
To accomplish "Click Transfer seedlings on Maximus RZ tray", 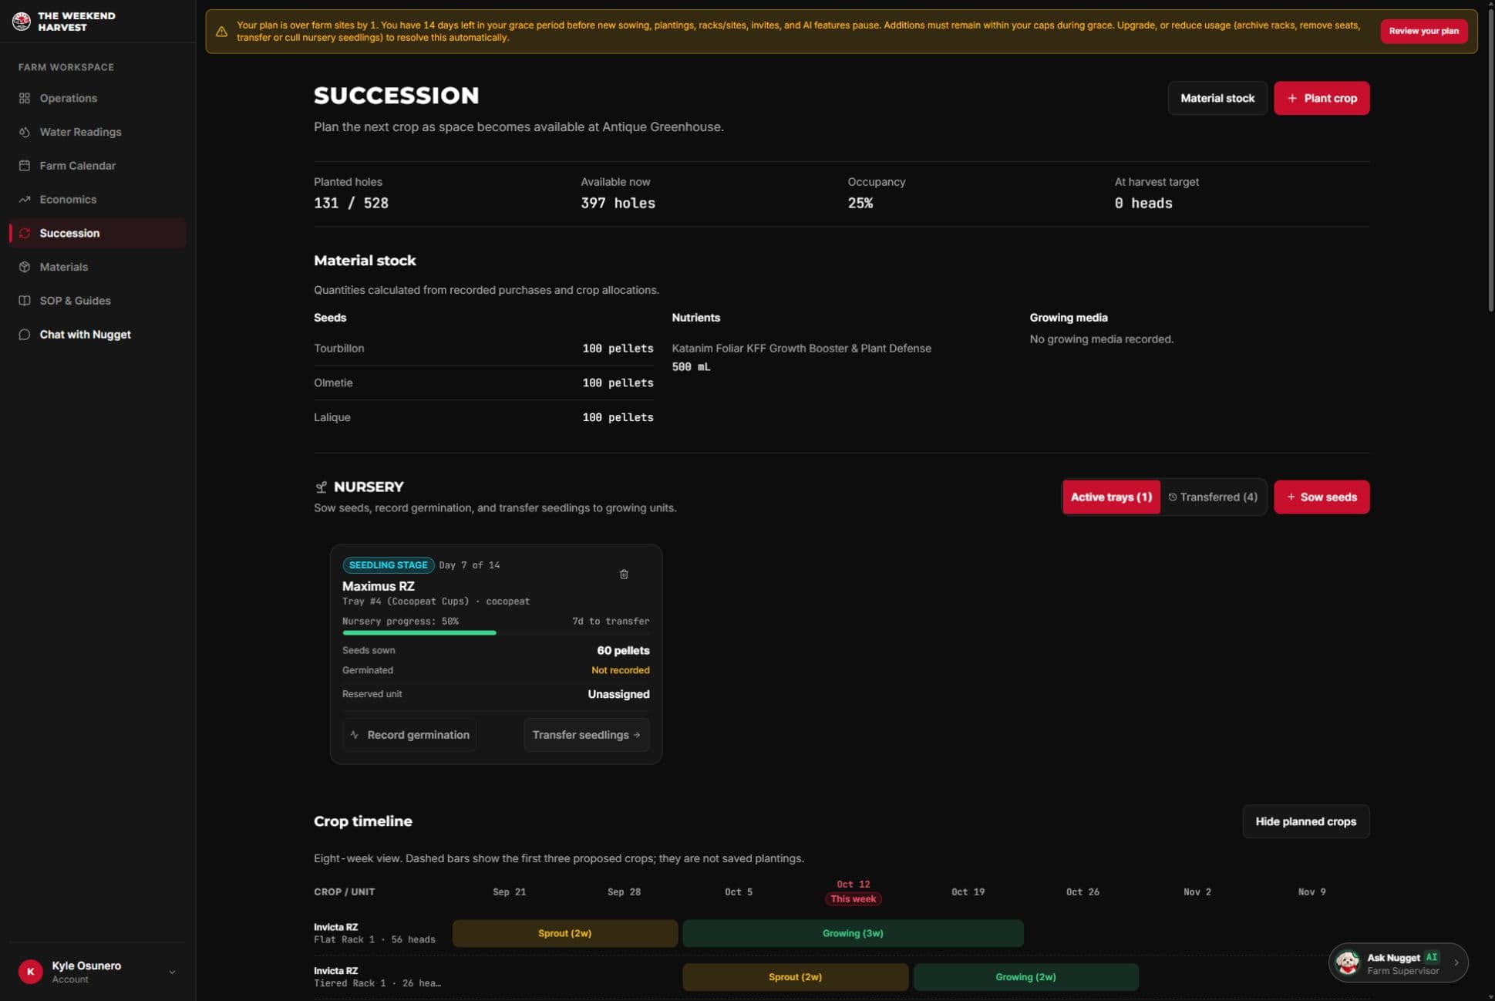I will [x=587, y=735].
